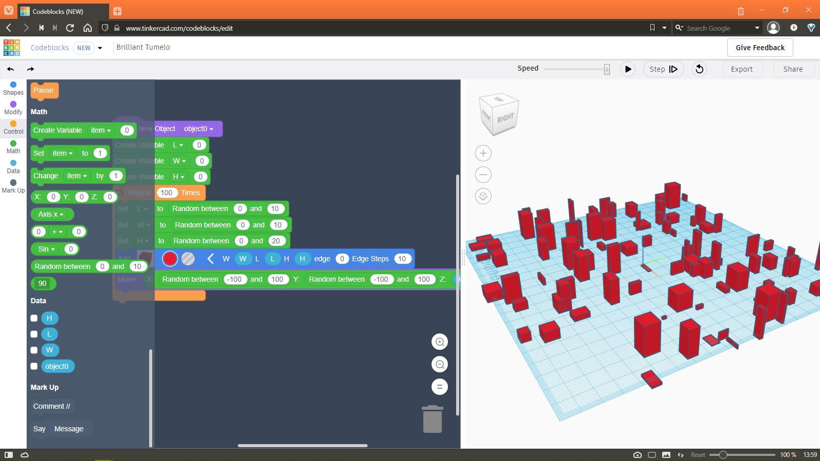Toggle the sidebar panel icon in status bar
820x461 pixels.
9,455
